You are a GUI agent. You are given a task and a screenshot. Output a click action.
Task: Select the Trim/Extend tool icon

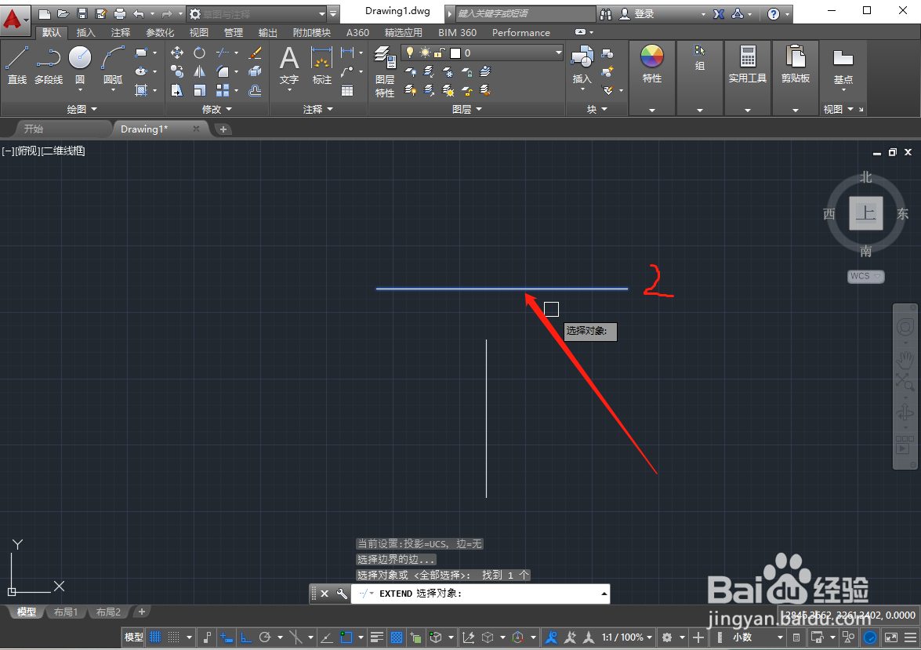(223, 53)
